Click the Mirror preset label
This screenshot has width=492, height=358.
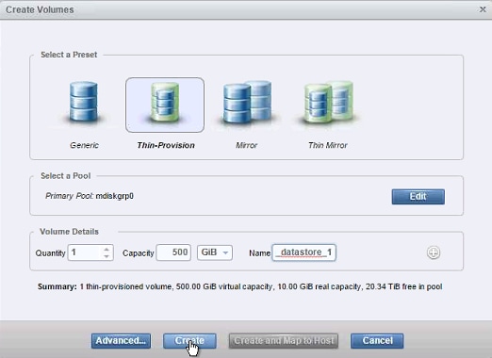[246, 145]
